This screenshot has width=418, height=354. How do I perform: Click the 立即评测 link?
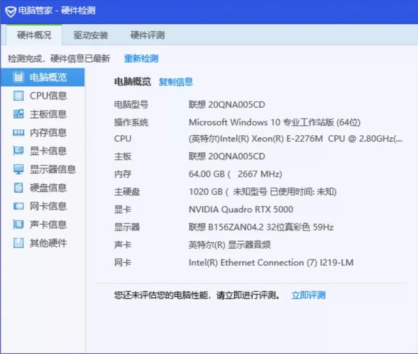point(308,295)
